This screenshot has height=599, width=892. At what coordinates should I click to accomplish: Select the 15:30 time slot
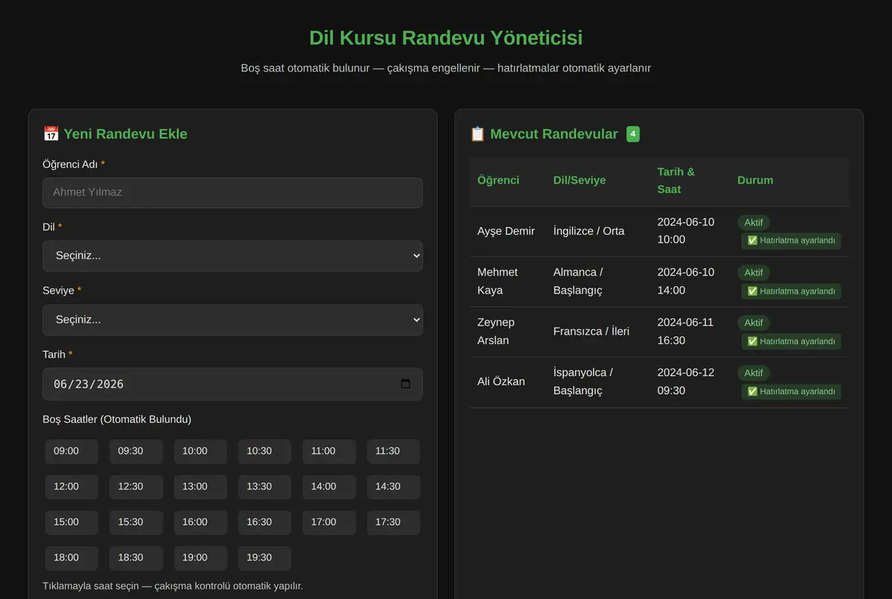[x=136, y=522]
